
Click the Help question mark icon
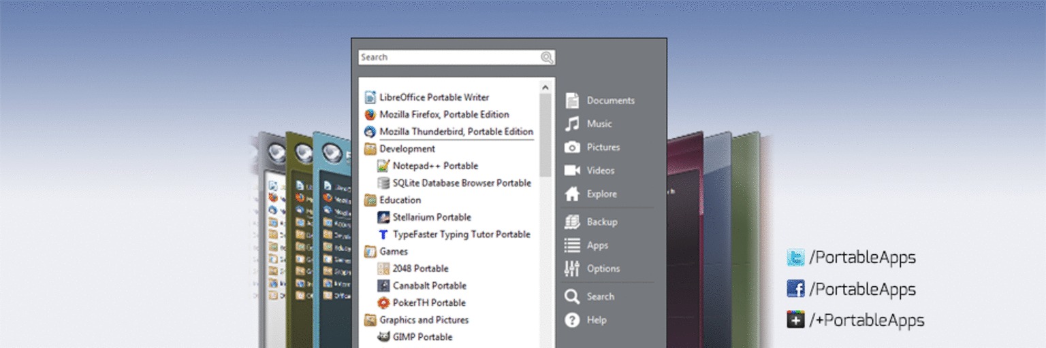[572, 320]
